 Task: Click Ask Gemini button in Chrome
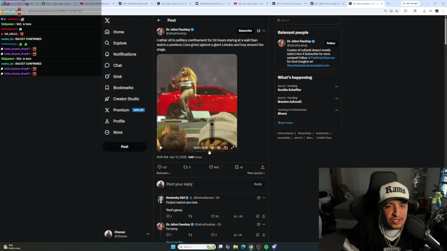point(411,3)
